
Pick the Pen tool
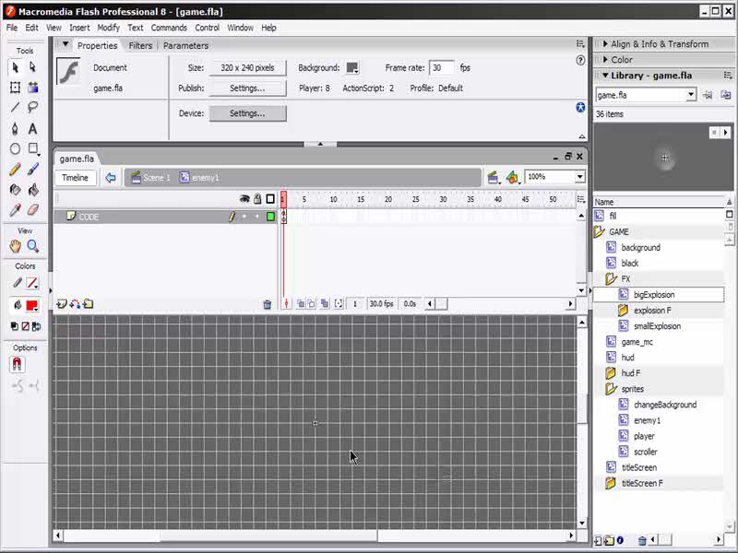(x=15, y=128)
